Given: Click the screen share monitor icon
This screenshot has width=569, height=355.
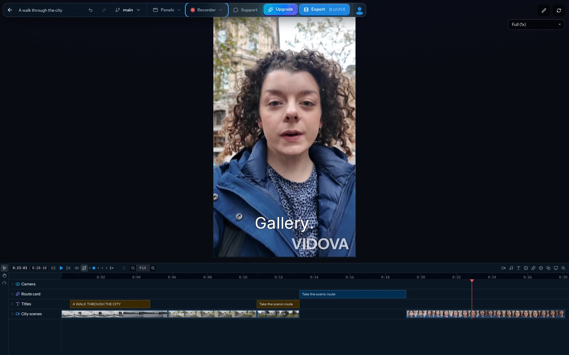Looking at the screenshot, I should (x=556, y=268).
